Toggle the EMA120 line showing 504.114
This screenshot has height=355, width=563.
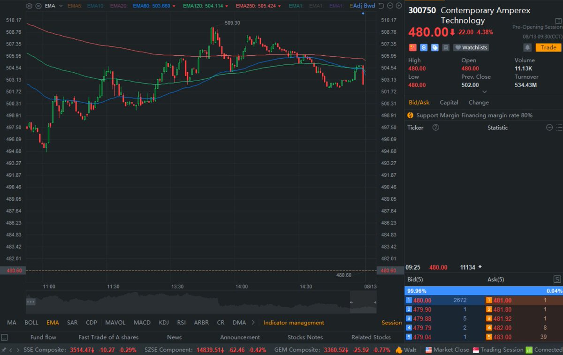[x=205, y=6]
